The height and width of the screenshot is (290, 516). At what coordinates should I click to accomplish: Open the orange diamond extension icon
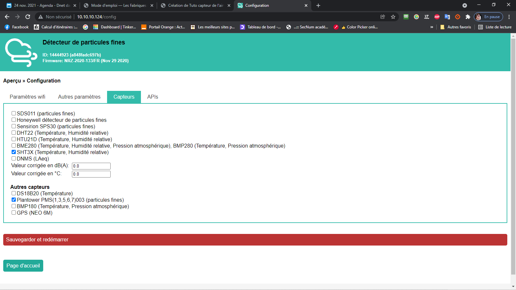pyautogui.click(x=458, y=17)
